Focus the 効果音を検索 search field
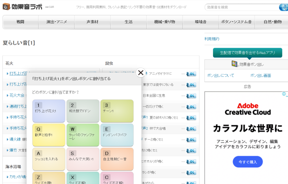This screenshot has width=288, height=184. [241, 7]
